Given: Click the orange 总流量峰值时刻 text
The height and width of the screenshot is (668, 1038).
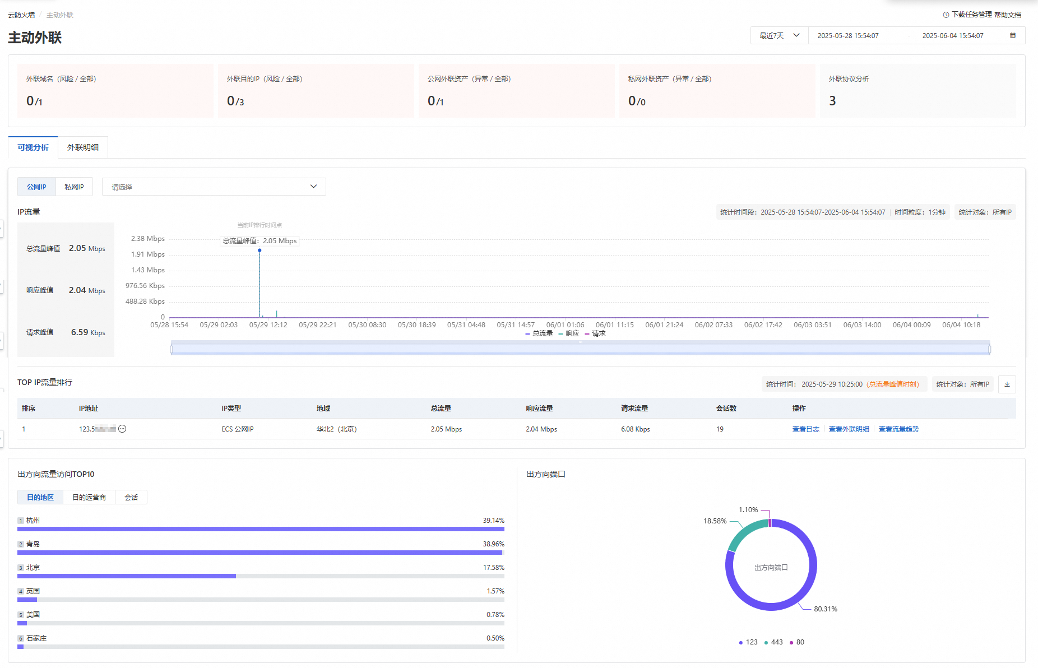Looking at the screenshot, I should tap(894, 384).
